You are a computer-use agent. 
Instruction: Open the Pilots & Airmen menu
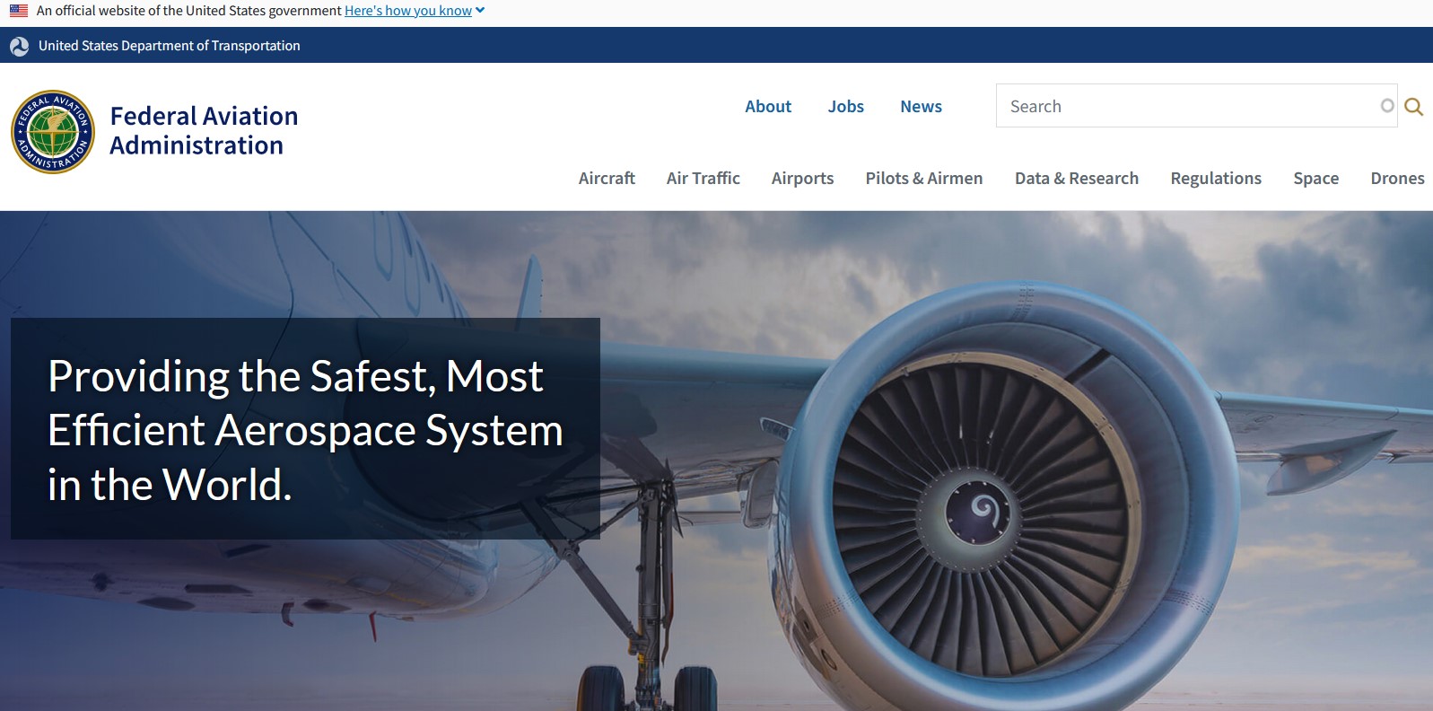924,179
